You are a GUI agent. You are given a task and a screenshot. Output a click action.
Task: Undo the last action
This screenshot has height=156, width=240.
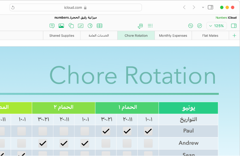coord(190,26)
